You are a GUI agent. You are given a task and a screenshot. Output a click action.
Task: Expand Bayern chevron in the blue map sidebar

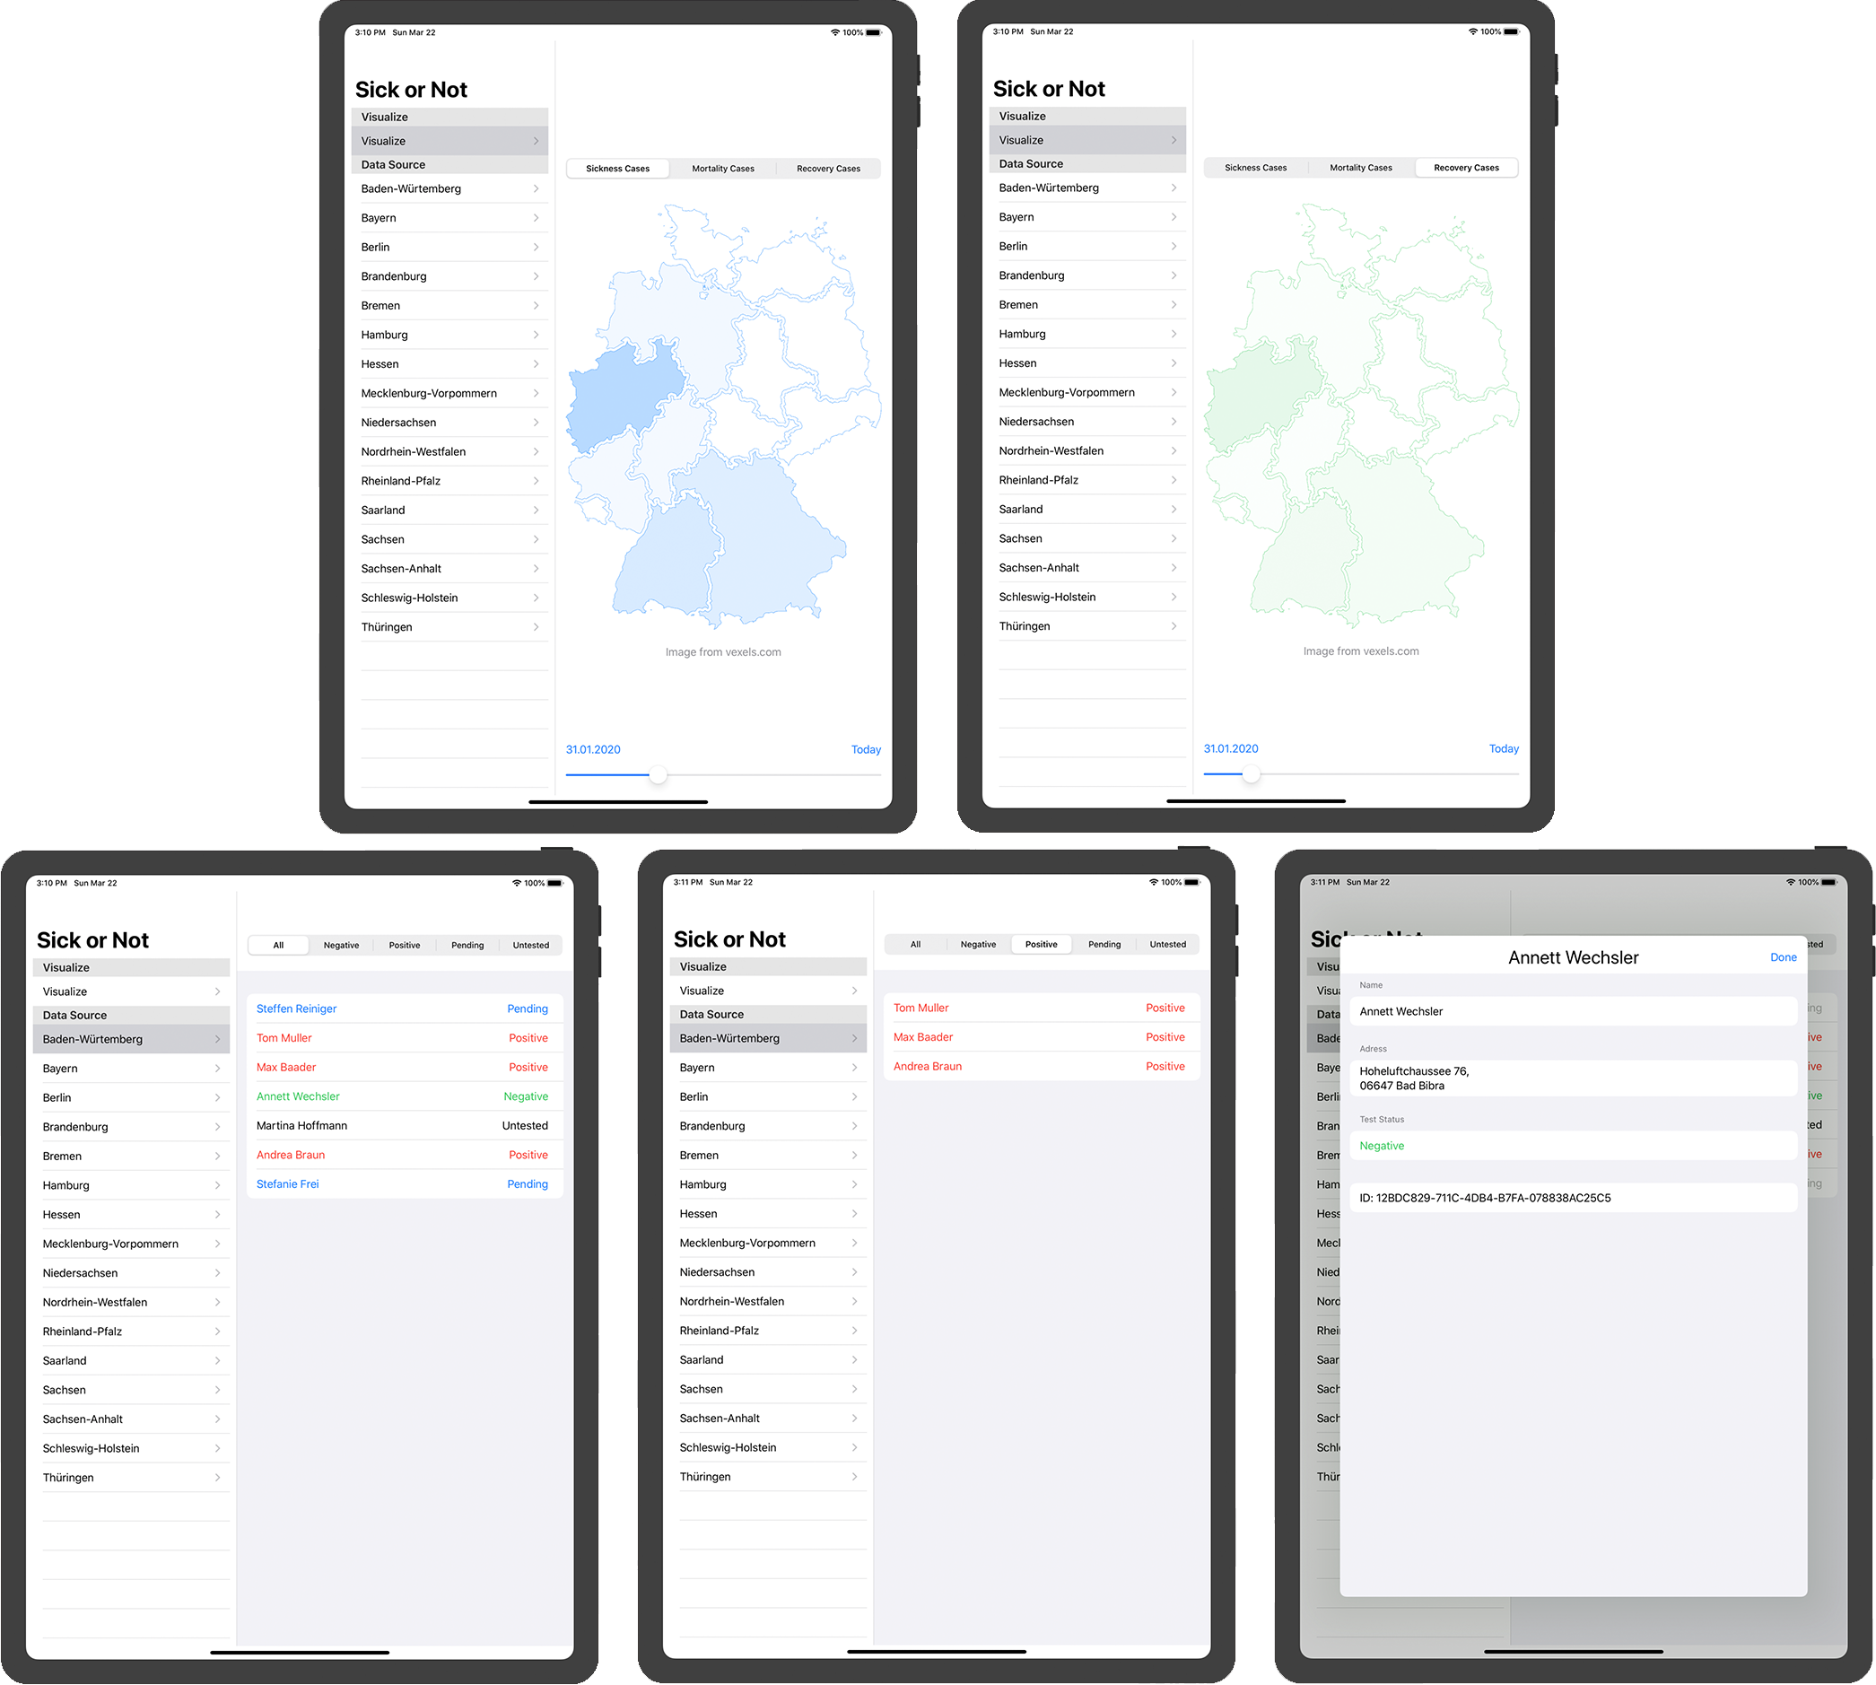tap(537, 217)
